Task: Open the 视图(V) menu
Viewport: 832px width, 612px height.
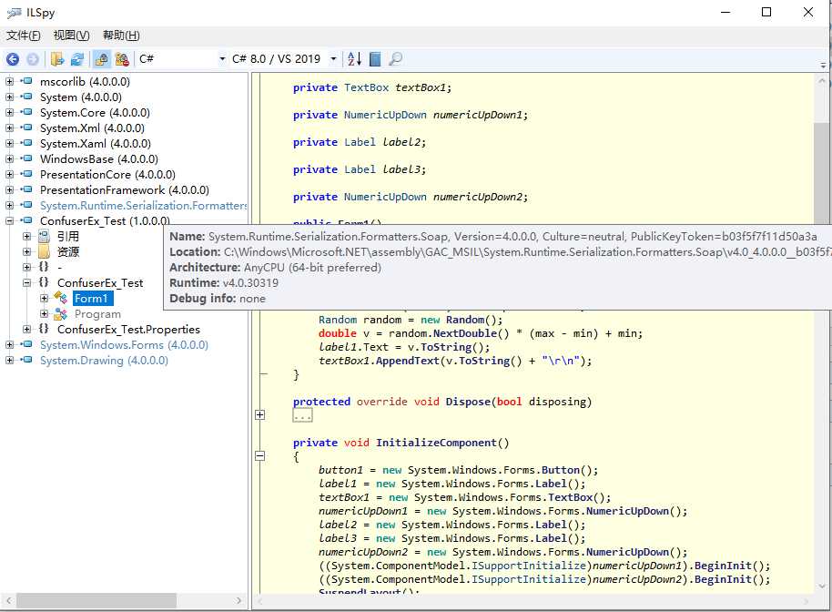Action: pyautogui.click(x=71, y=36)
